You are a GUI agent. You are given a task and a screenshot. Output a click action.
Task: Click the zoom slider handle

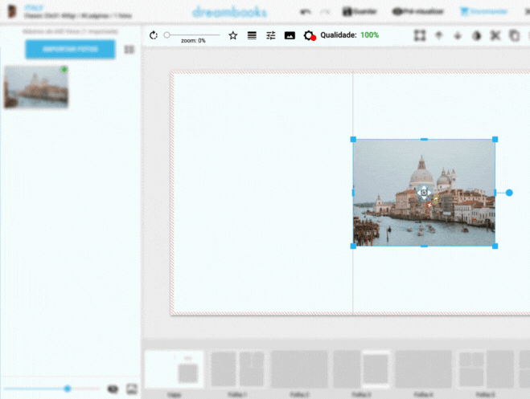[x=166, y=35]
